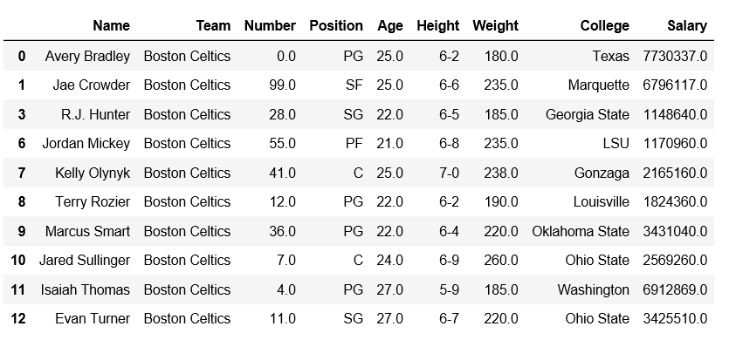
Task: Select the Terry Rozier name cell
Action: [93, 202]
